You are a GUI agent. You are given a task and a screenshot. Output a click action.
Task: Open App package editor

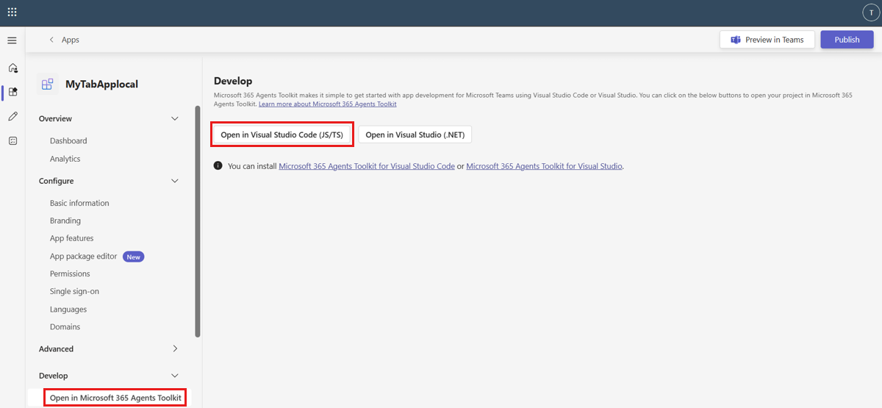pos(84,257)
